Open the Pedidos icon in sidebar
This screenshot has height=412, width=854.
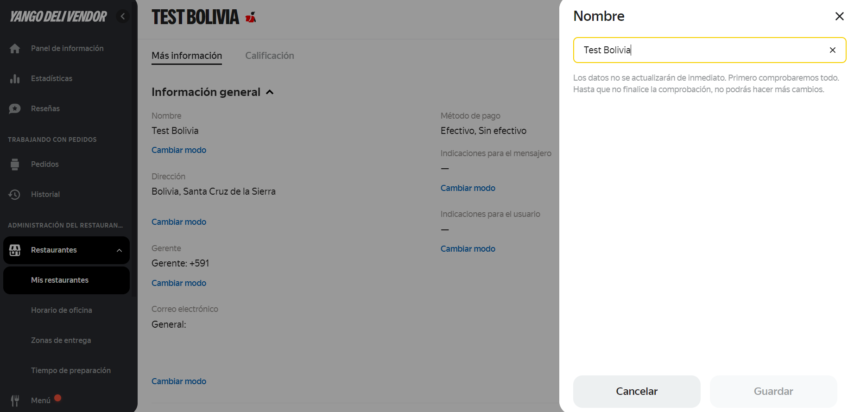(15, 165)
